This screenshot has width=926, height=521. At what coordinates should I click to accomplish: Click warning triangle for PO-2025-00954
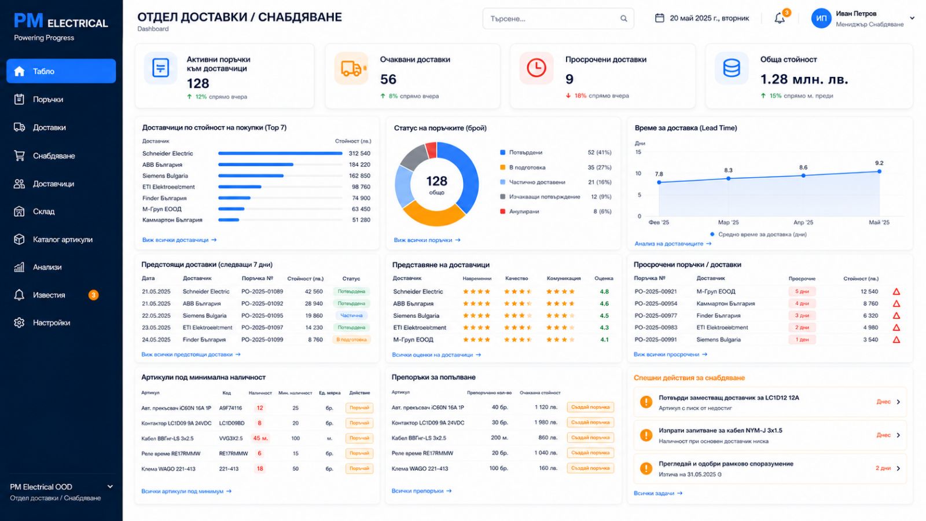(x=896, y=303)
